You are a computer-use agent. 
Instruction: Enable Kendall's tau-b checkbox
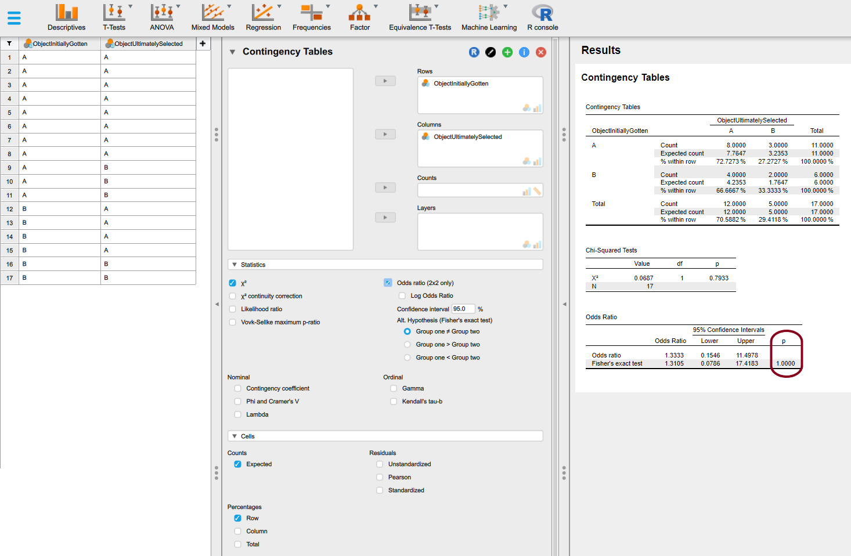394,402
